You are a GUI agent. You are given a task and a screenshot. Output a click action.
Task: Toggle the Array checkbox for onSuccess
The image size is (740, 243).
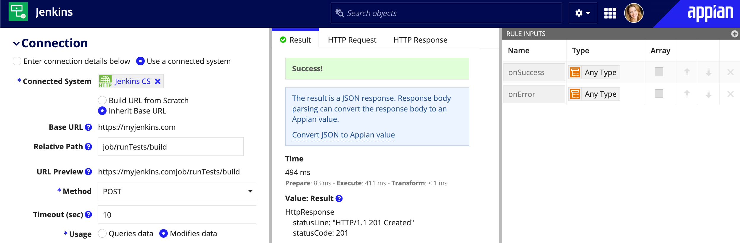(659, 72)
